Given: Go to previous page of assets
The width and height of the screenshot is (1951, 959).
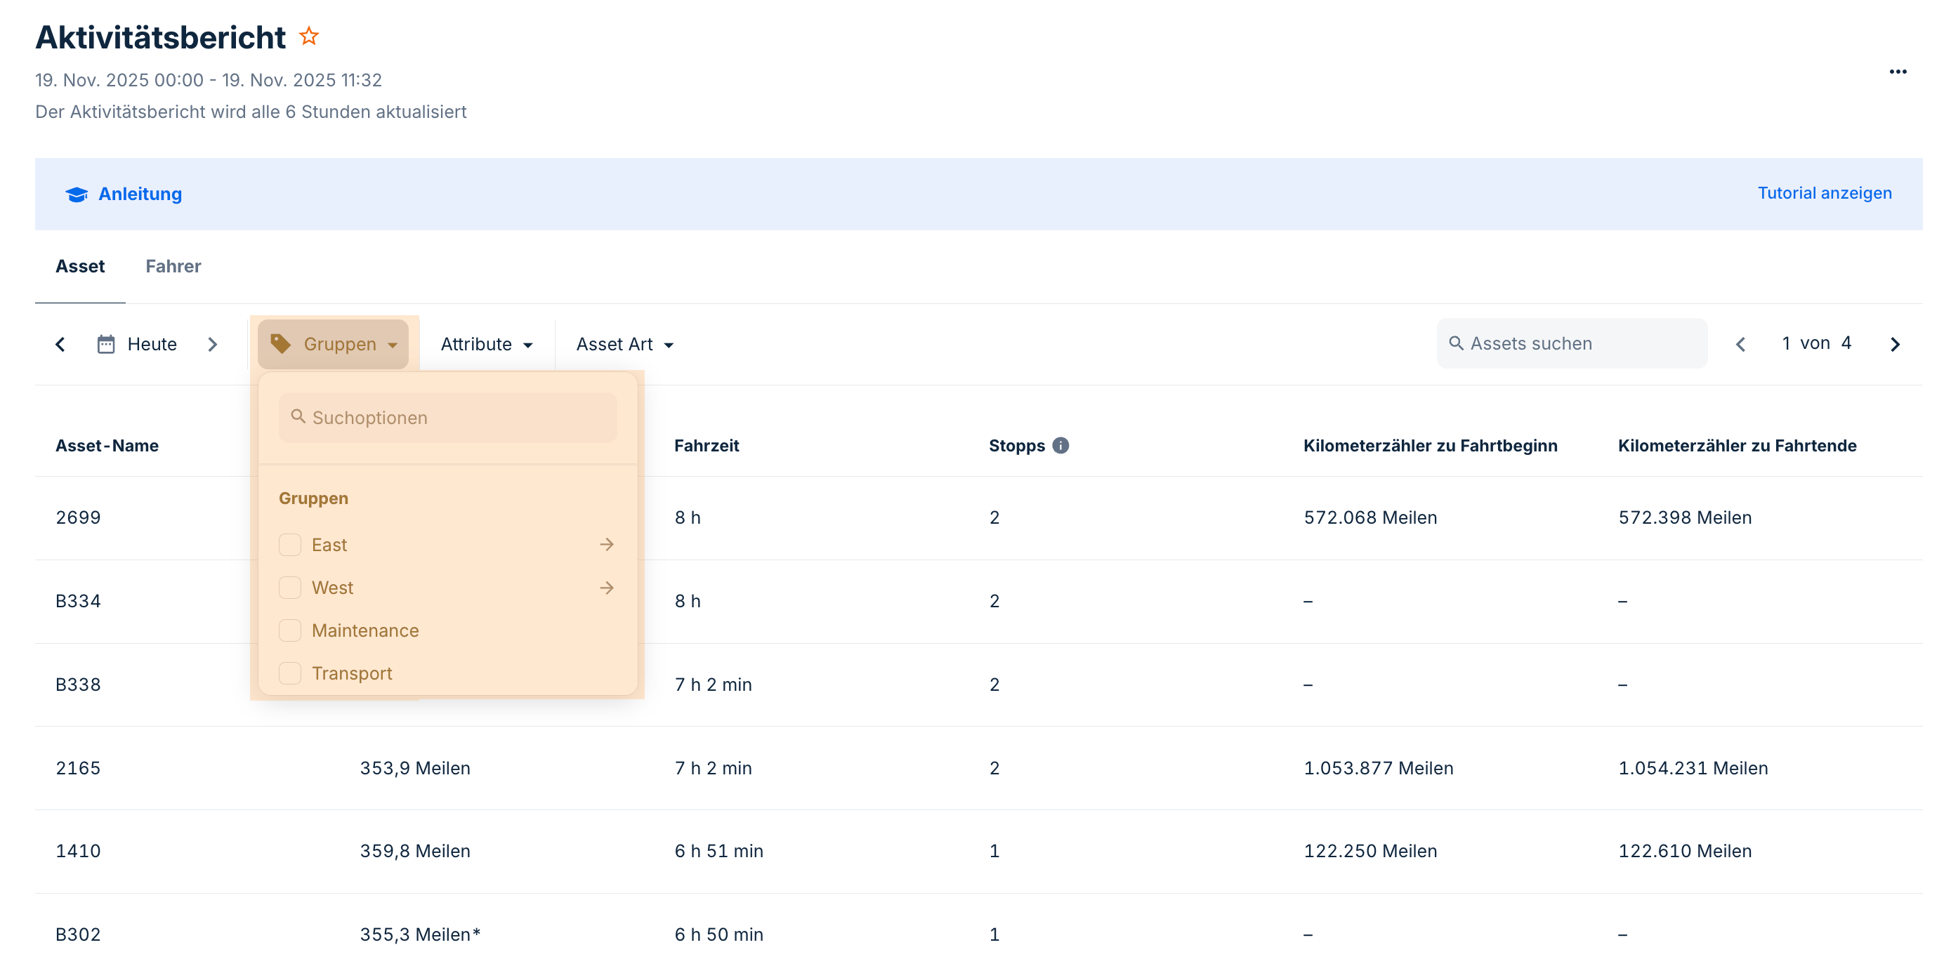Looking at the screenshot, I should pyautogui.click(x=1740, y=345).
